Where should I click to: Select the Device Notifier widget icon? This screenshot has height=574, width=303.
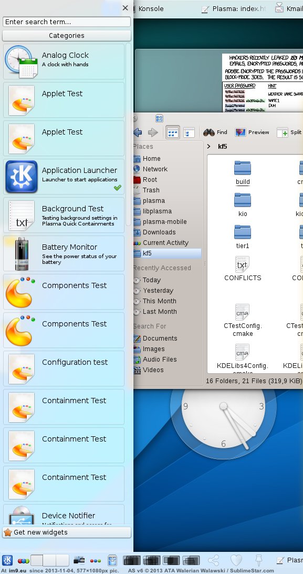[x=21, y=515]
